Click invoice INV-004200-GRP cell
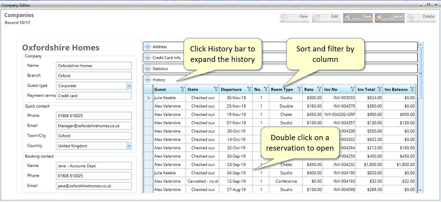This screenshot has width=441, height=202. coord(339,115)
